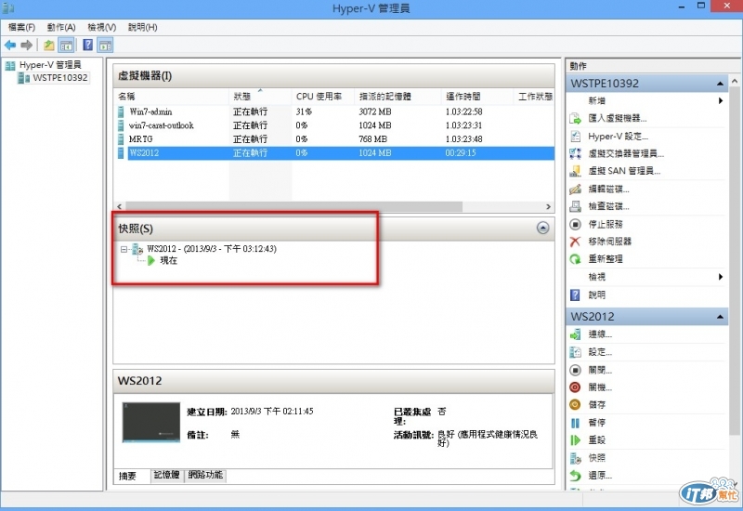The image size is (743, 511).
Task: Collapse the 快照 panel with round chevron
Action: [542, 228]
